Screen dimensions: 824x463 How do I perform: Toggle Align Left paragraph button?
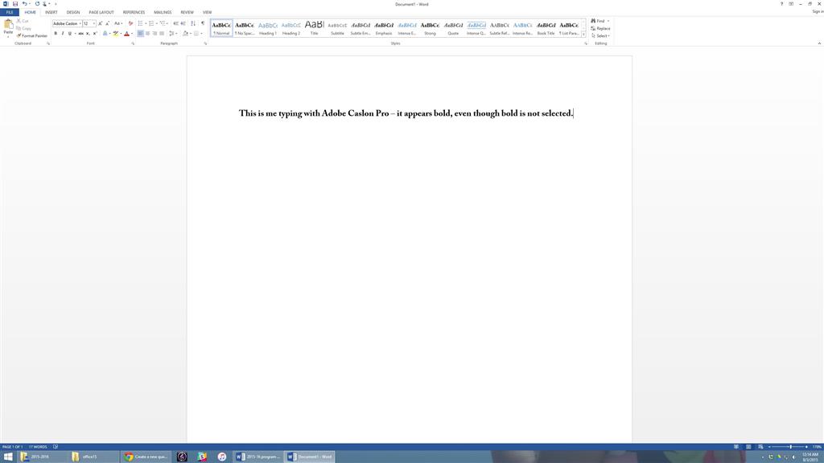[140, 33]
